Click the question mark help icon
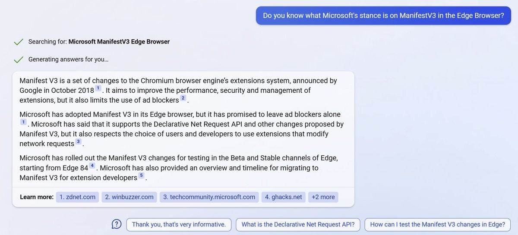Image resolution: width=518 pixels, height=235 pixels. [117, 224]
